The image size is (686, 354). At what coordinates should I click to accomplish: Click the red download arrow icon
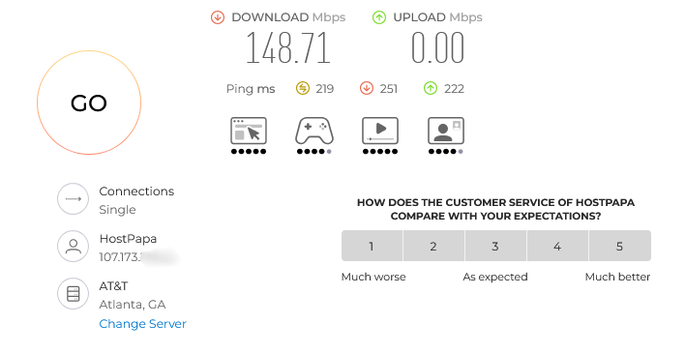(x=218, y=17)
